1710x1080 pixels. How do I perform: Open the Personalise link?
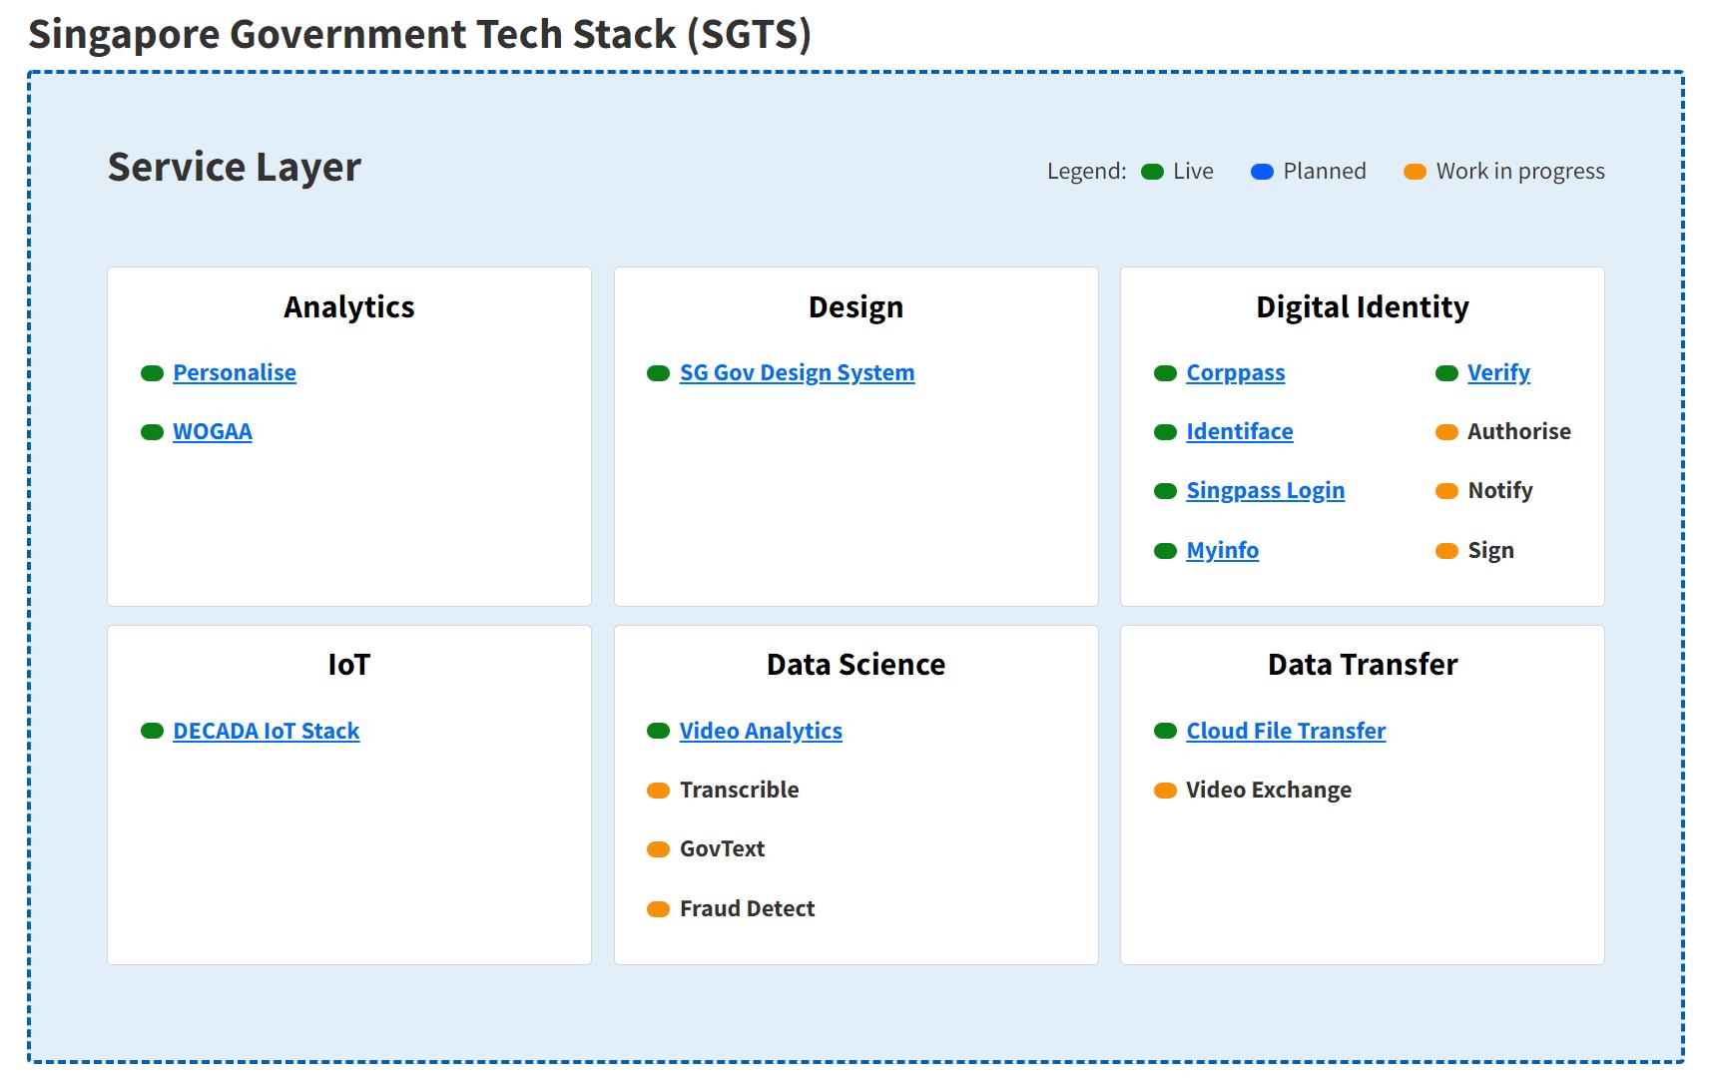click(235, 372)
